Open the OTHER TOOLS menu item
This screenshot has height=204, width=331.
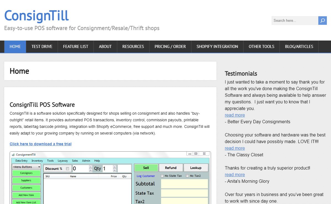(x=261, y=47)
